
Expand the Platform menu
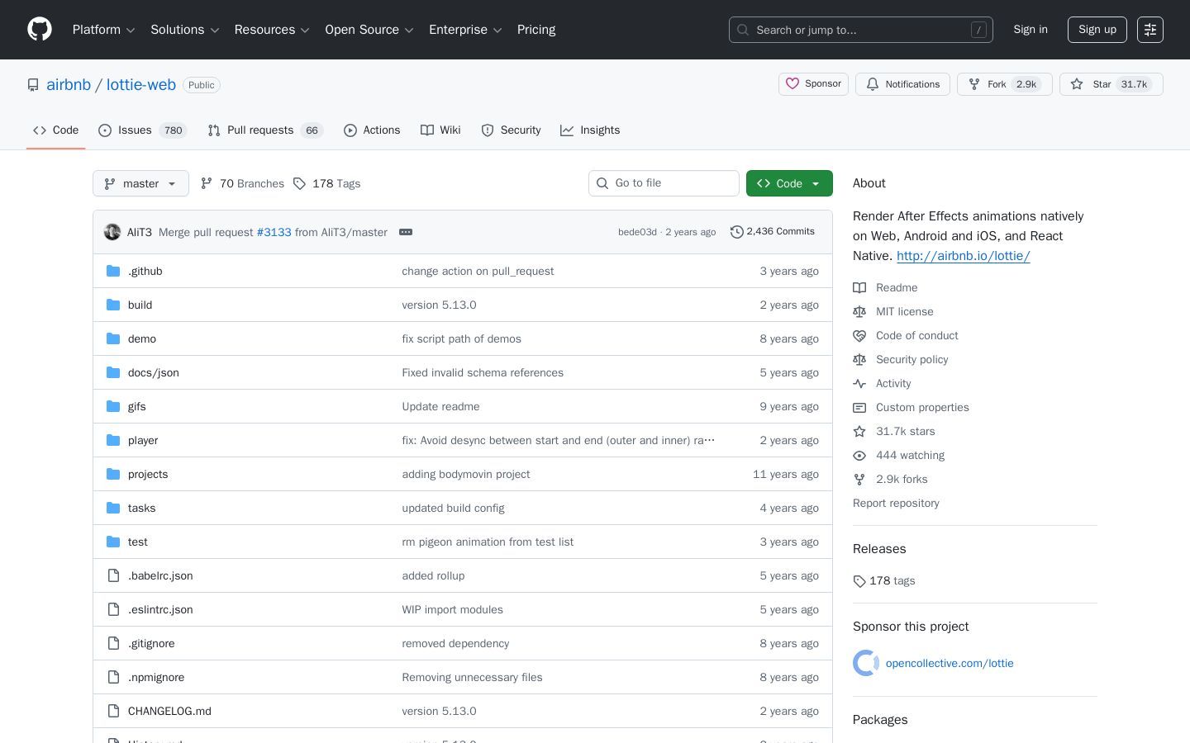click(x=104, y=30)
